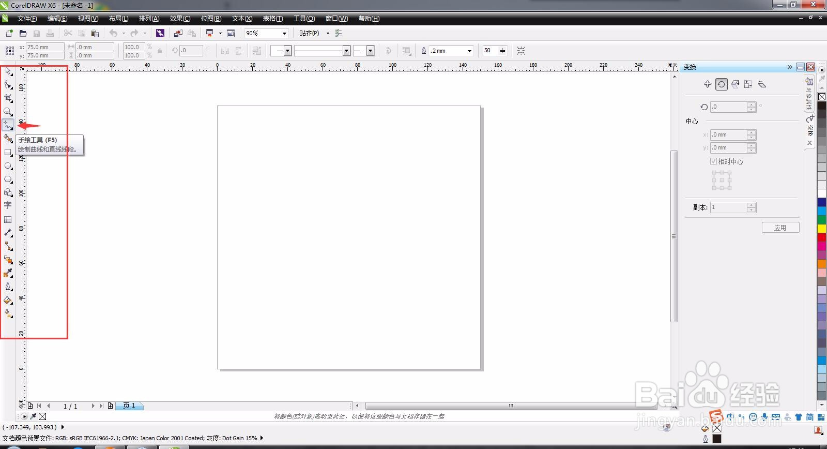Select the Shape tool
The width and height of the screenshot is (827, 449).
pyautogui.click(x=8, y=85)
